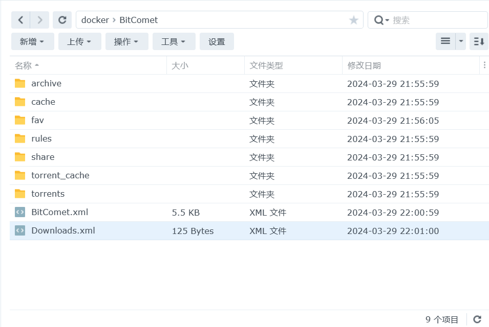Select the torrents folder name
Screen dimensions: 489x327
(x=48, y=194)
